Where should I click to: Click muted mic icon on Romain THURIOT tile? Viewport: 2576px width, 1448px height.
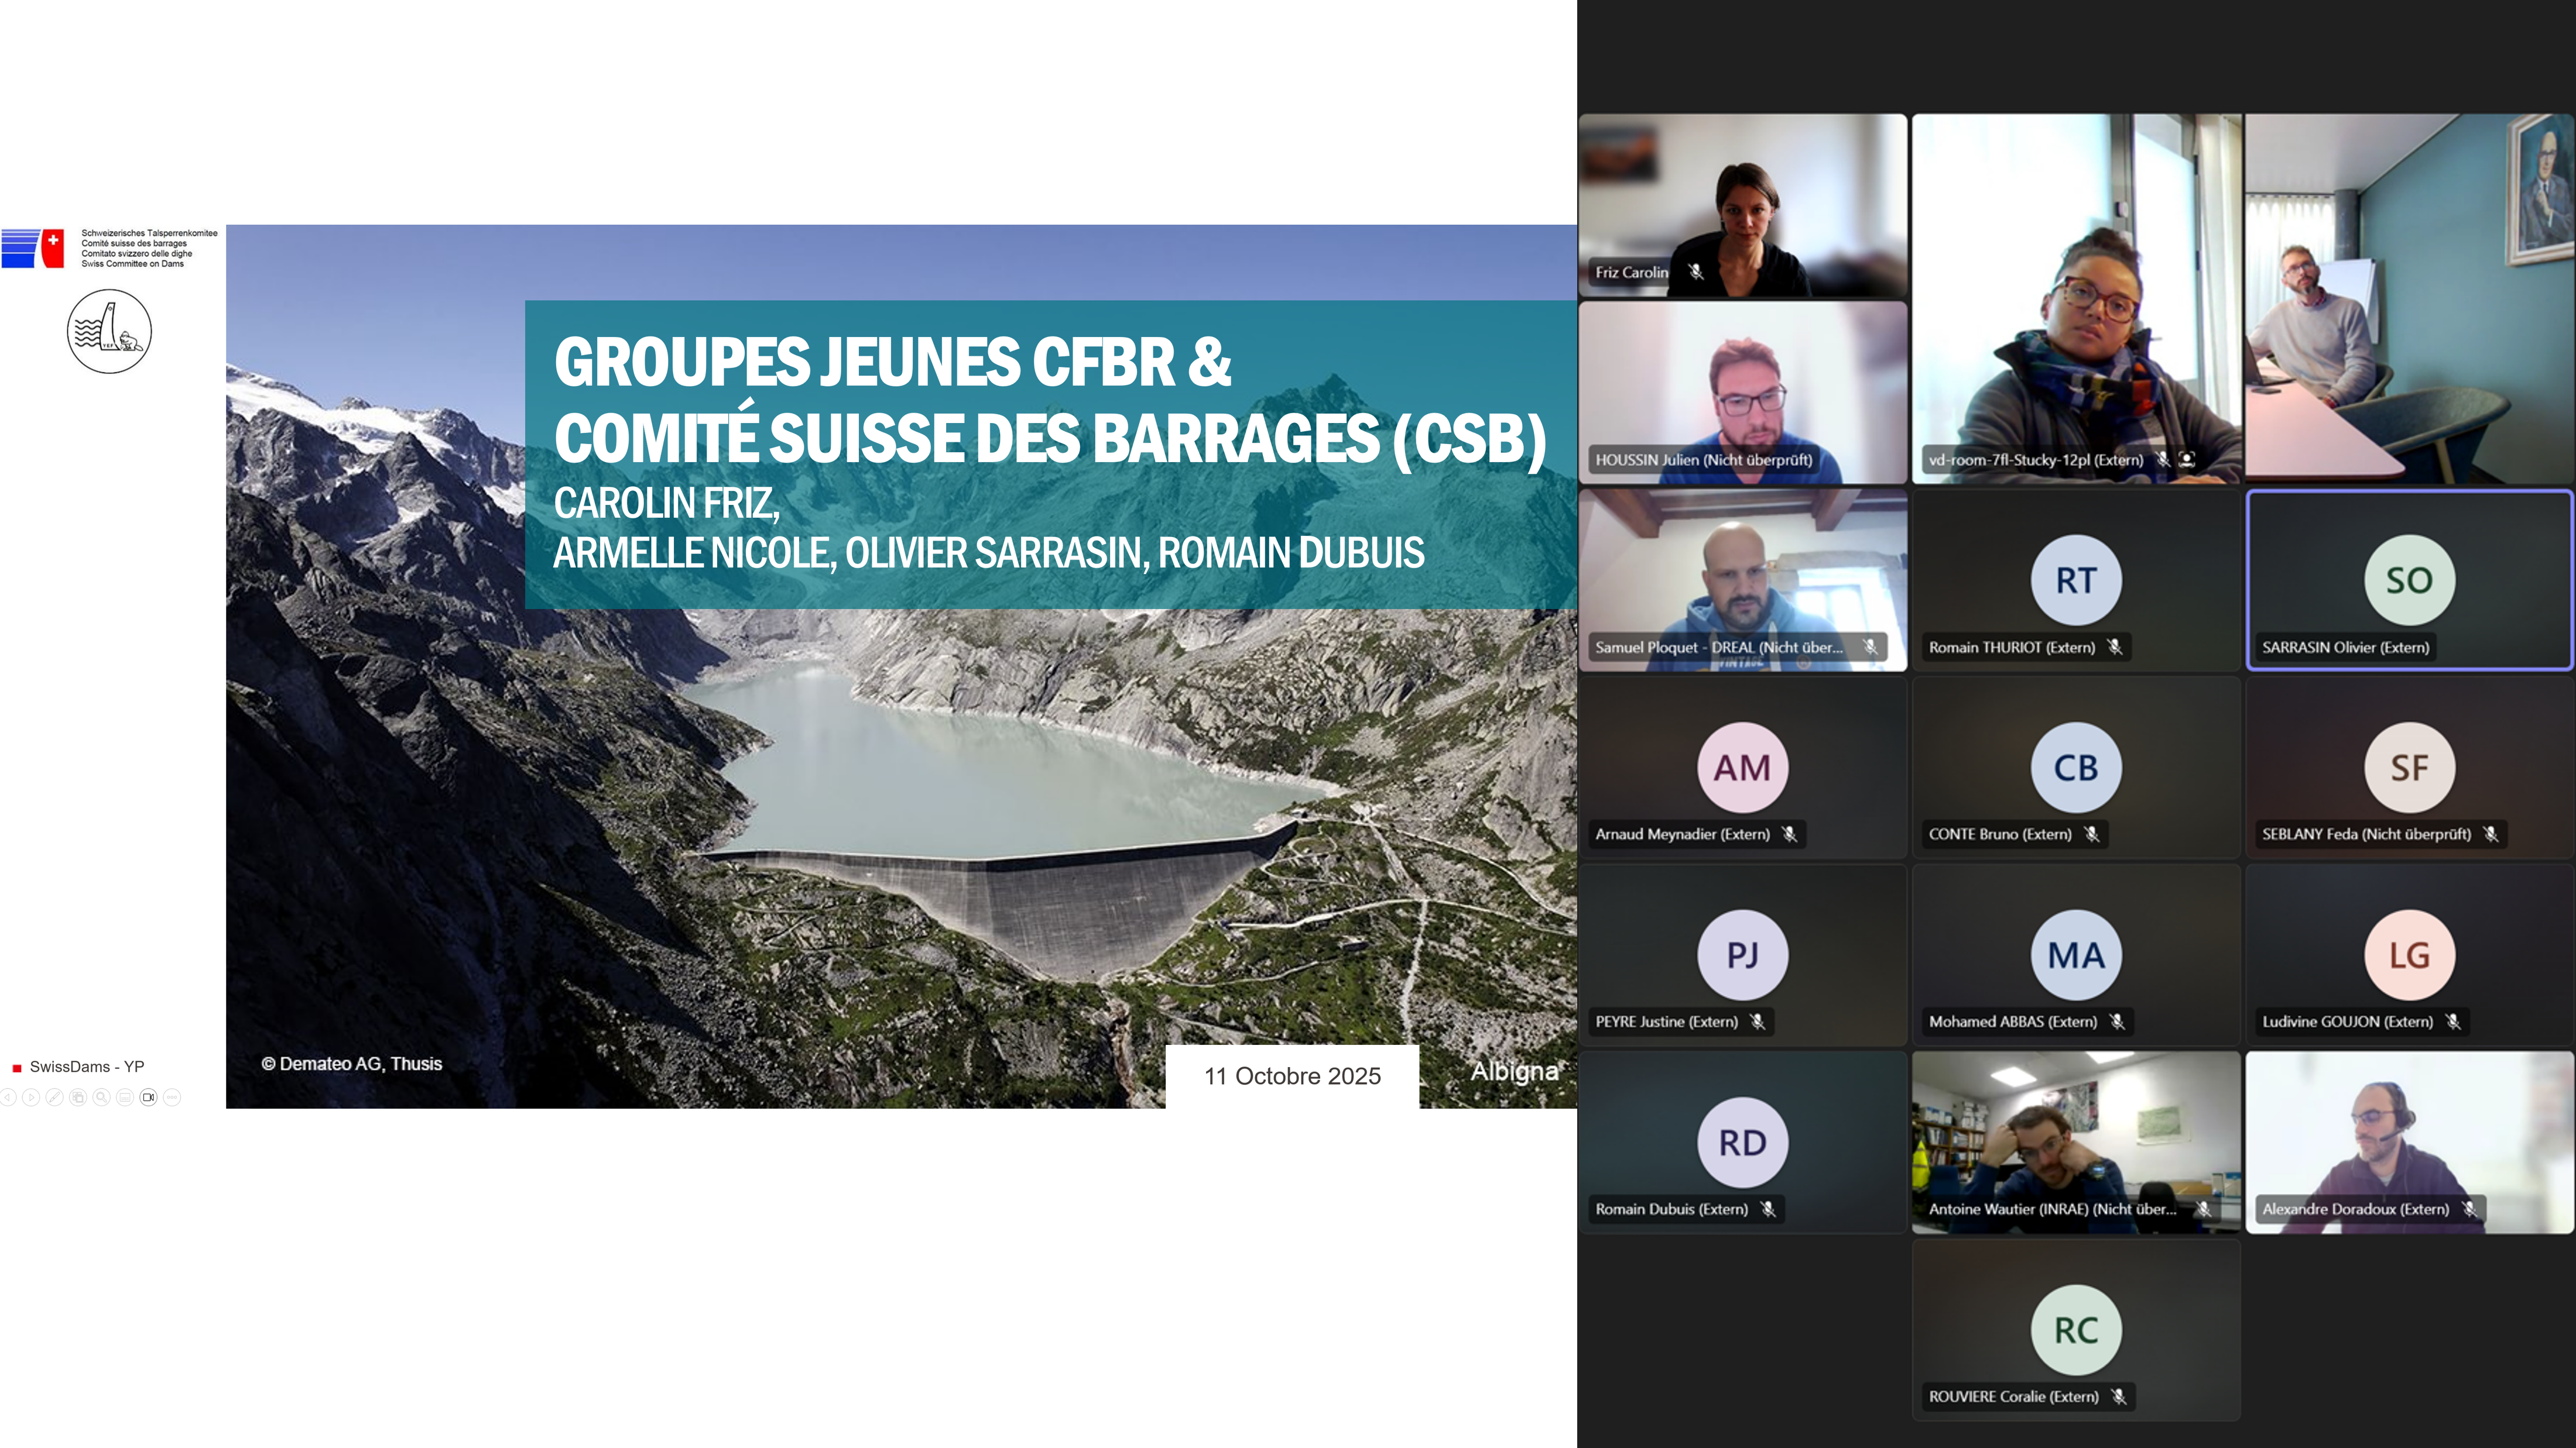click(x=2114, y=646)
